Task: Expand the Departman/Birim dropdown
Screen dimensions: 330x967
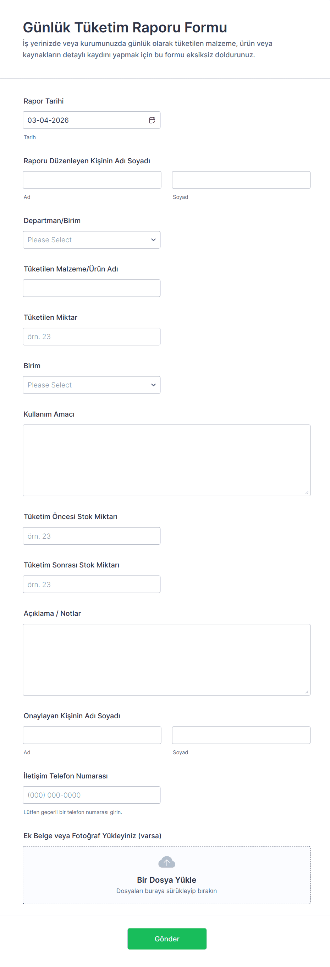Action: [92, 240]
